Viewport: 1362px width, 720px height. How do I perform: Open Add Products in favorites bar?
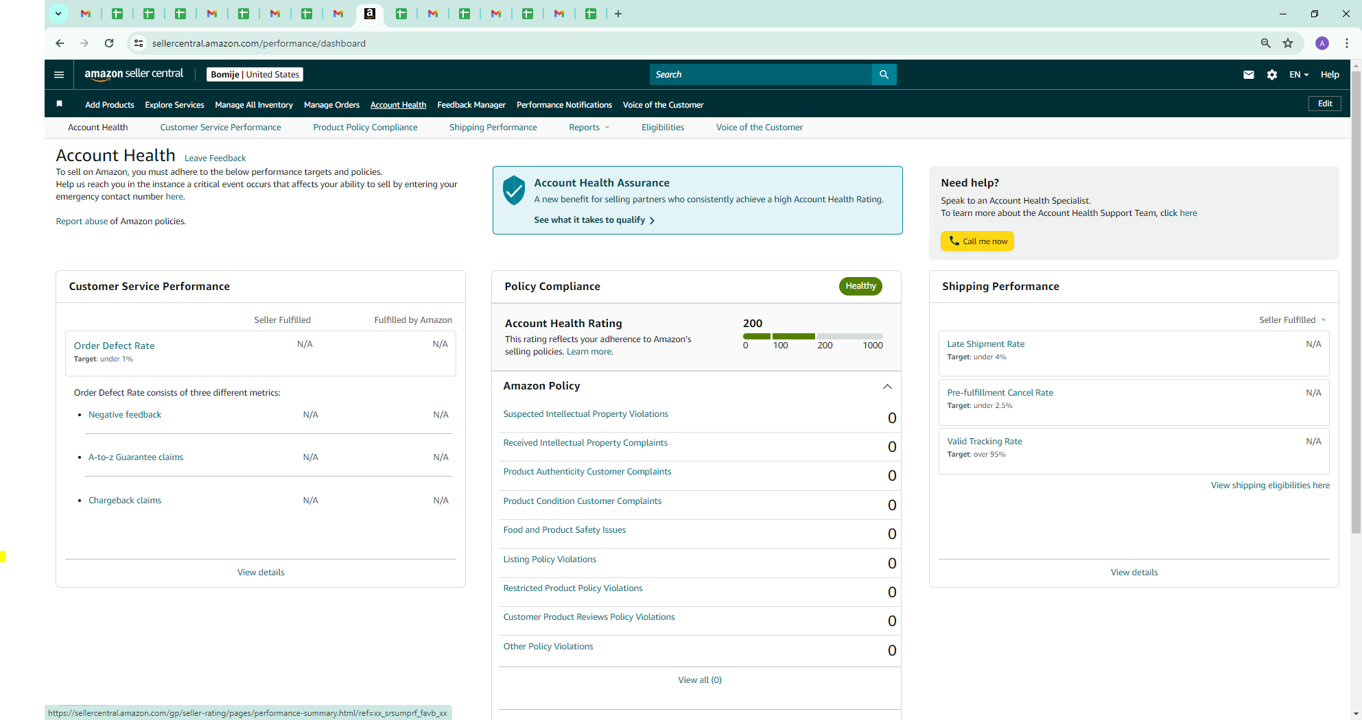pyautogui.click(x=109, y=105)
